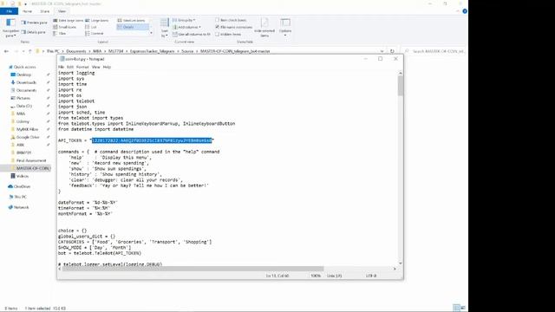Open Downloads in Quick access
The width and height of the screenshot is (555, 312).
click(26, 82)
